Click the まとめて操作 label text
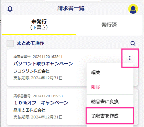Screen dimensions: 144x127 [31, 43]
